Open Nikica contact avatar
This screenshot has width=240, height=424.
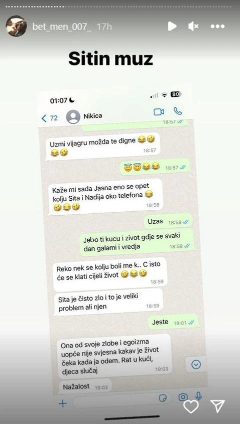[x=73, y=117]
